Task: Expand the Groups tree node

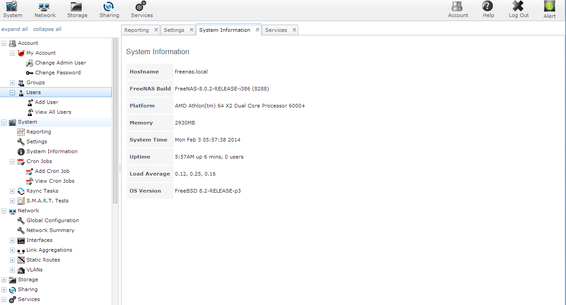Action: (13, 82)
